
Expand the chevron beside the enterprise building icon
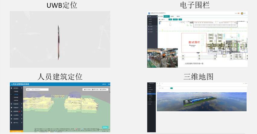tap(22, 115)
